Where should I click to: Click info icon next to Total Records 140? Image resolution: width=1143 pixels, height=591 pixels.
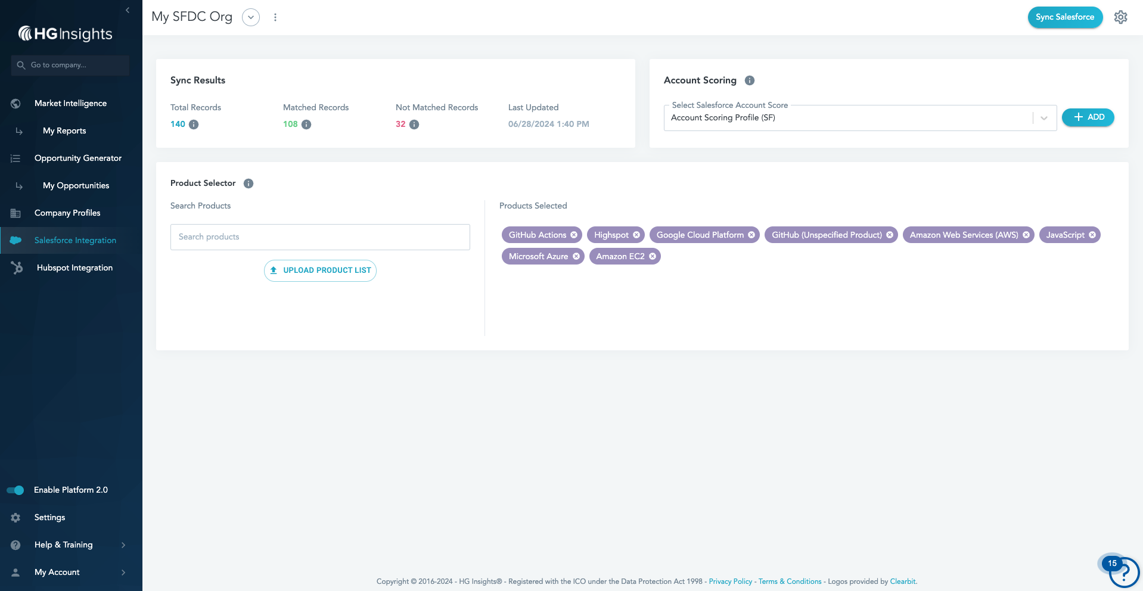coord(194,125)
